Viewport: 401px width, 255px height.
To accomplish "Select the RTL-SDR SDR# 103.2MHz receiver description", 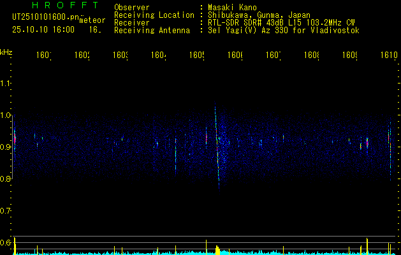I will click(x=281, y=23).
